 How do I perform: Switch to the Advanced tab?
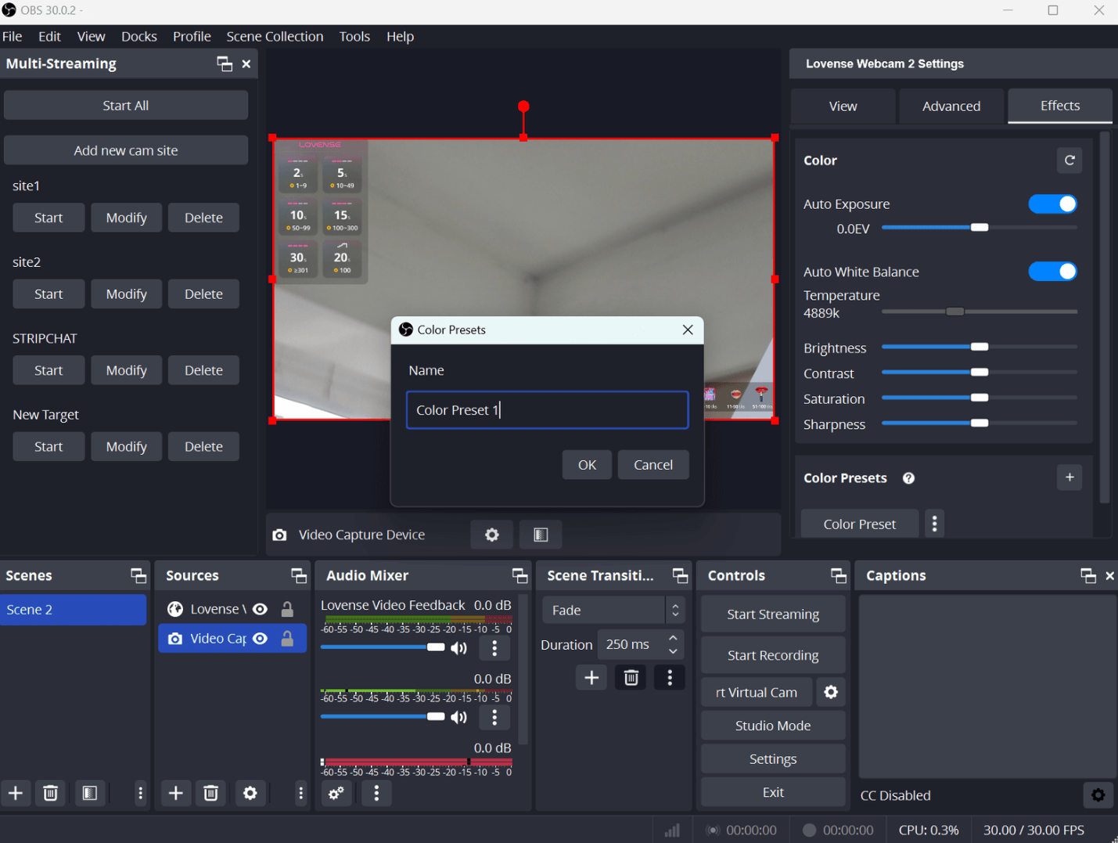coord(951,106)
